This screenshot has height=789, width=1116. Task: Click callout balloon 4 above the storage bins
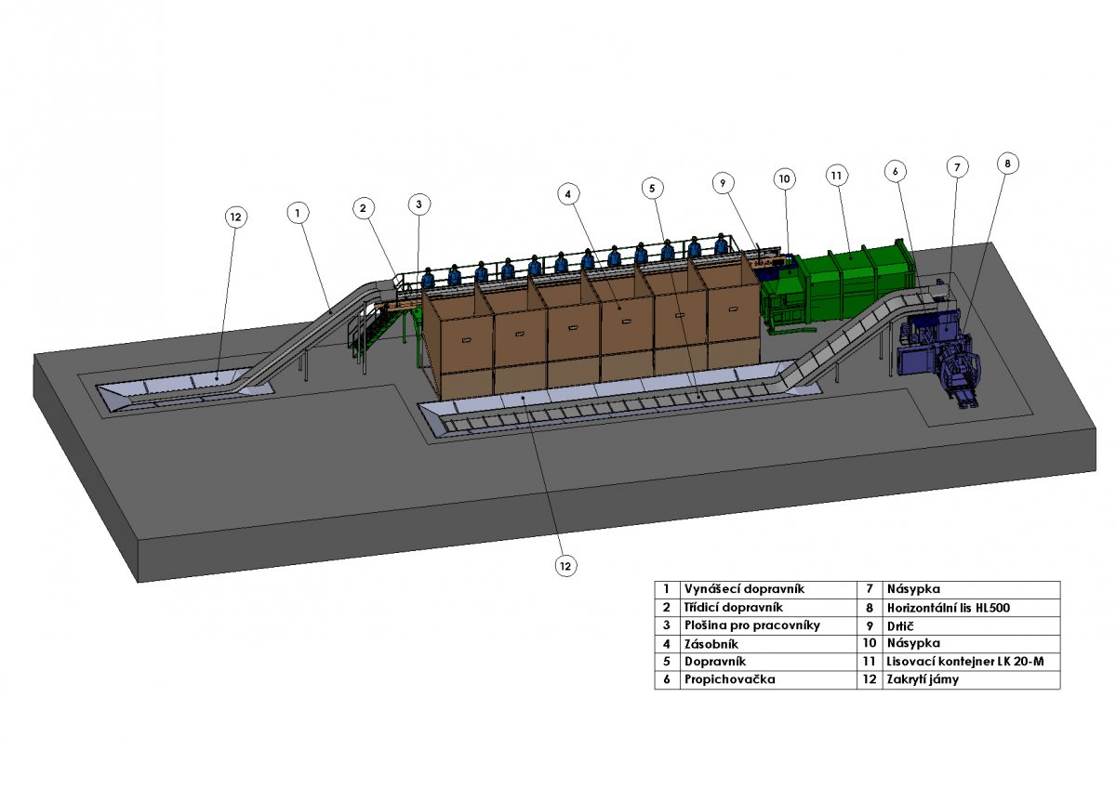568,193
